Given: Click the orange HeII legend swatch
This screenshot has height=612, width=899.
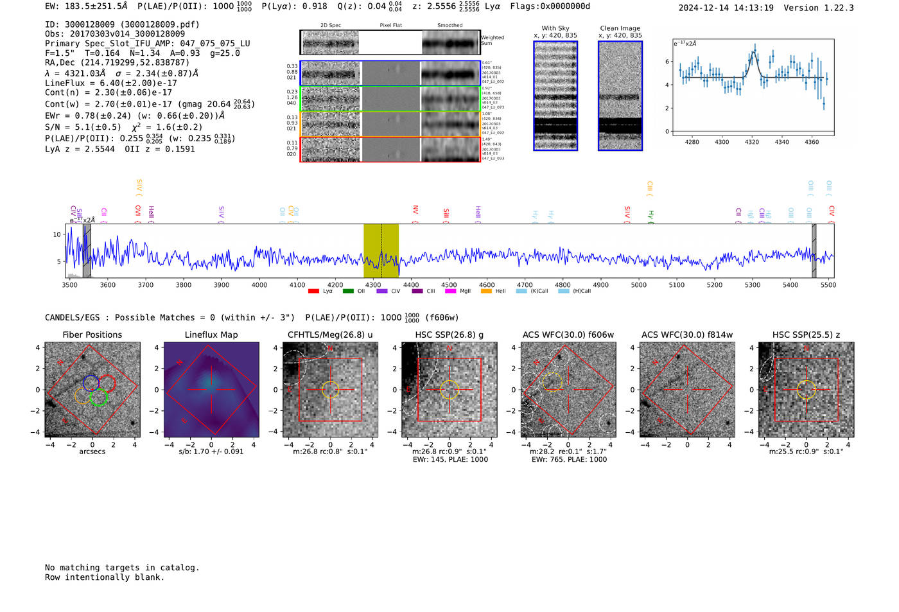Looking at the screenshot, I should pos(486,292).
